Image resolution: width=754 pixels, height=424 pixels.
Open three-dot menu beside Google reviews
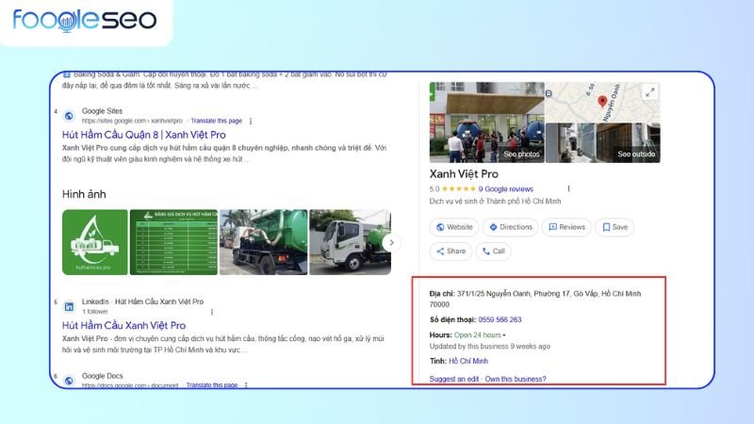click(566, 188)
